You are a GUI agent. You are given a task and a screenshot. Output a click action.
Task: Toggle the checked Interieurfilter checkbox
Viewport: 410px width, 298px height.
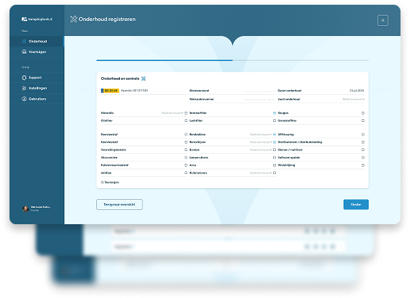coord(274,112)
